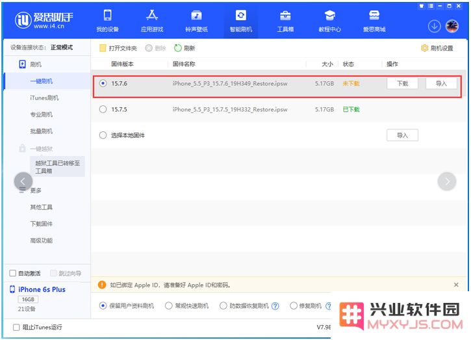Click 大小 column header

click(x=327, y=64)
